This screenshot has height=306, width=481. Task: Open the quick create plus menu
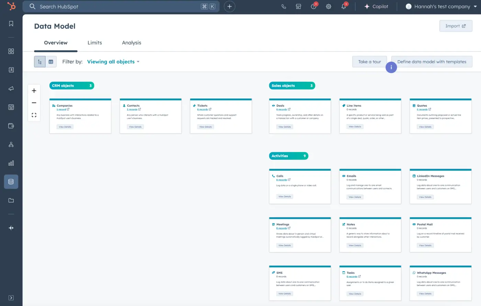point(230,7)
